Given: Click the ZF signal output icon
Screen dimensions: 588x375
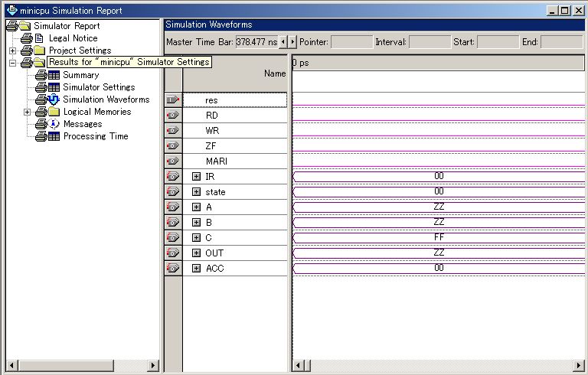Looking at the screenshot, I should point(173,146).
